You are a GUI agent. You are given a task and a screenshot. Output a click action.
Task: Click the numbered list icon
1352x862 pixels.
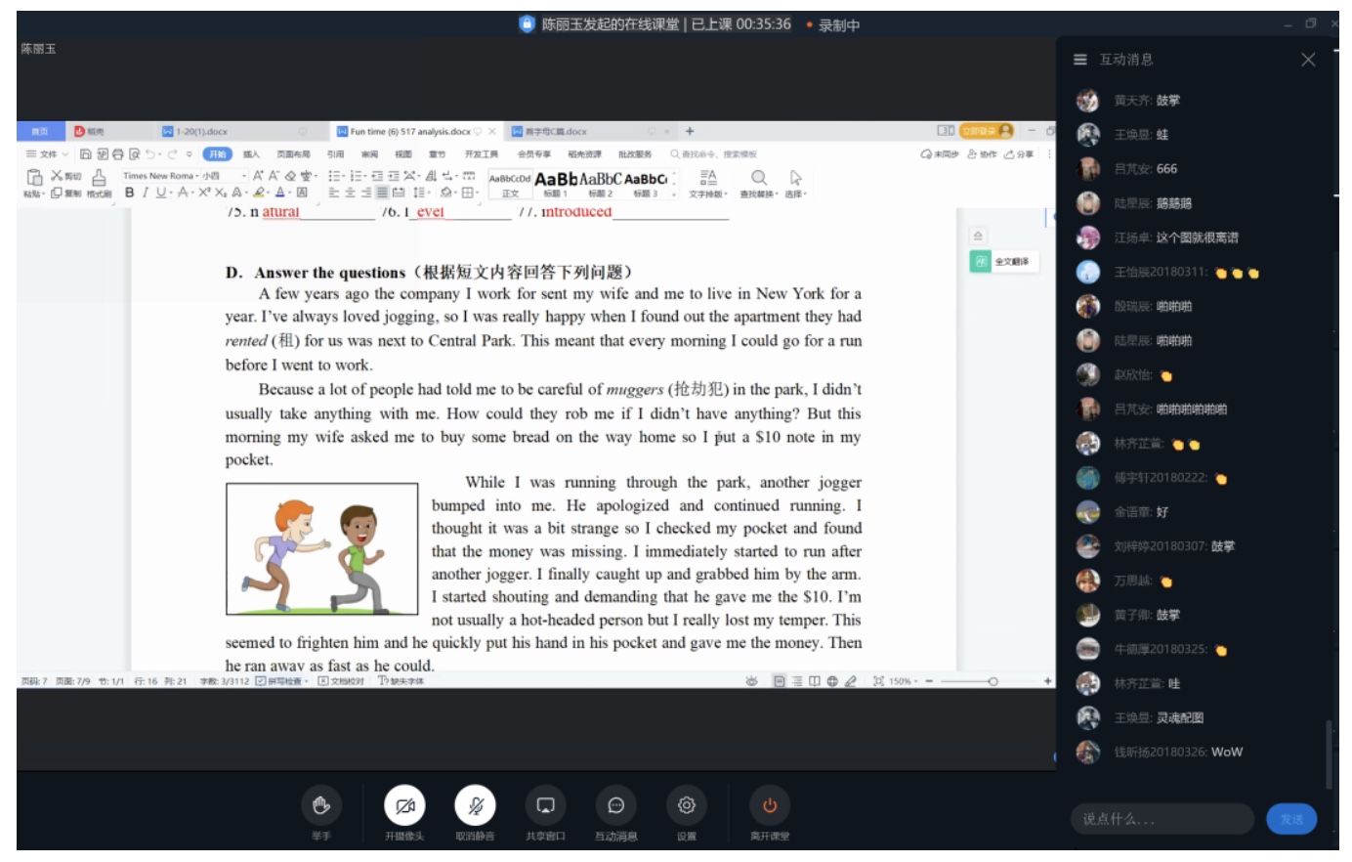click(x=356, y=176)
